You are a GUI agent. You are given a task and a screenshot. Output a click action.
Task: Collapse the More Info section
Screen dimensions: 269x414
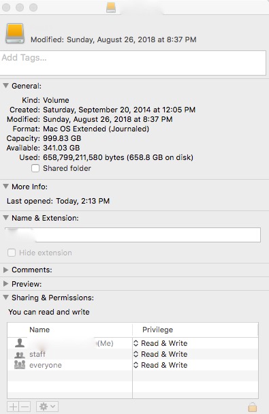click(x=6, y=187)
